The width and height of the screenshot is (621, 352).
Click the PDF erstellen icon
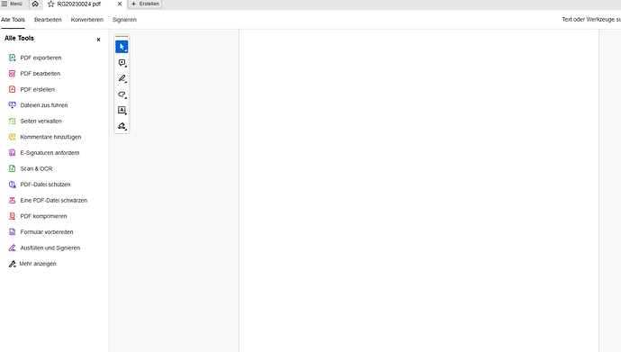(13, 89)
